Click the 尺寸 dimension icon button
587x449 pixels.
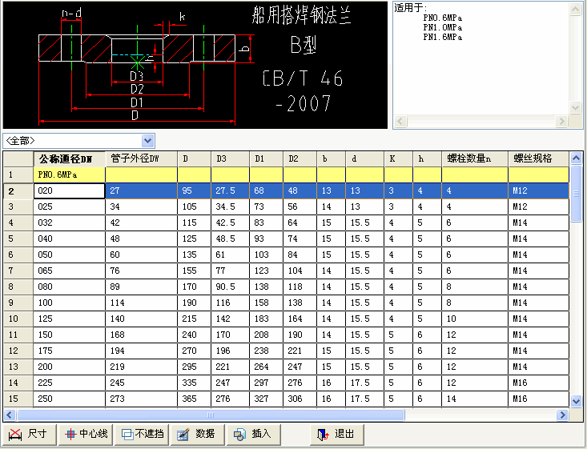point(28,434)
